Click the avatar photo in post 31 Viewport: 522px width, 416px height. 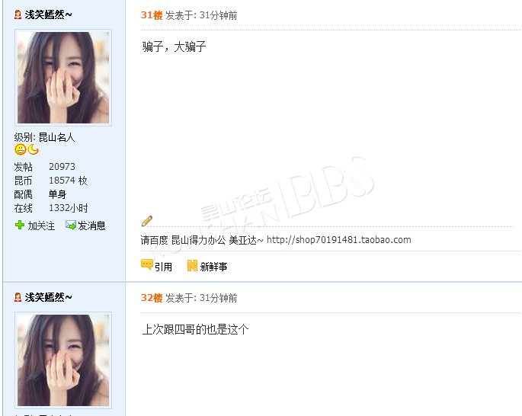coord(63,78)
